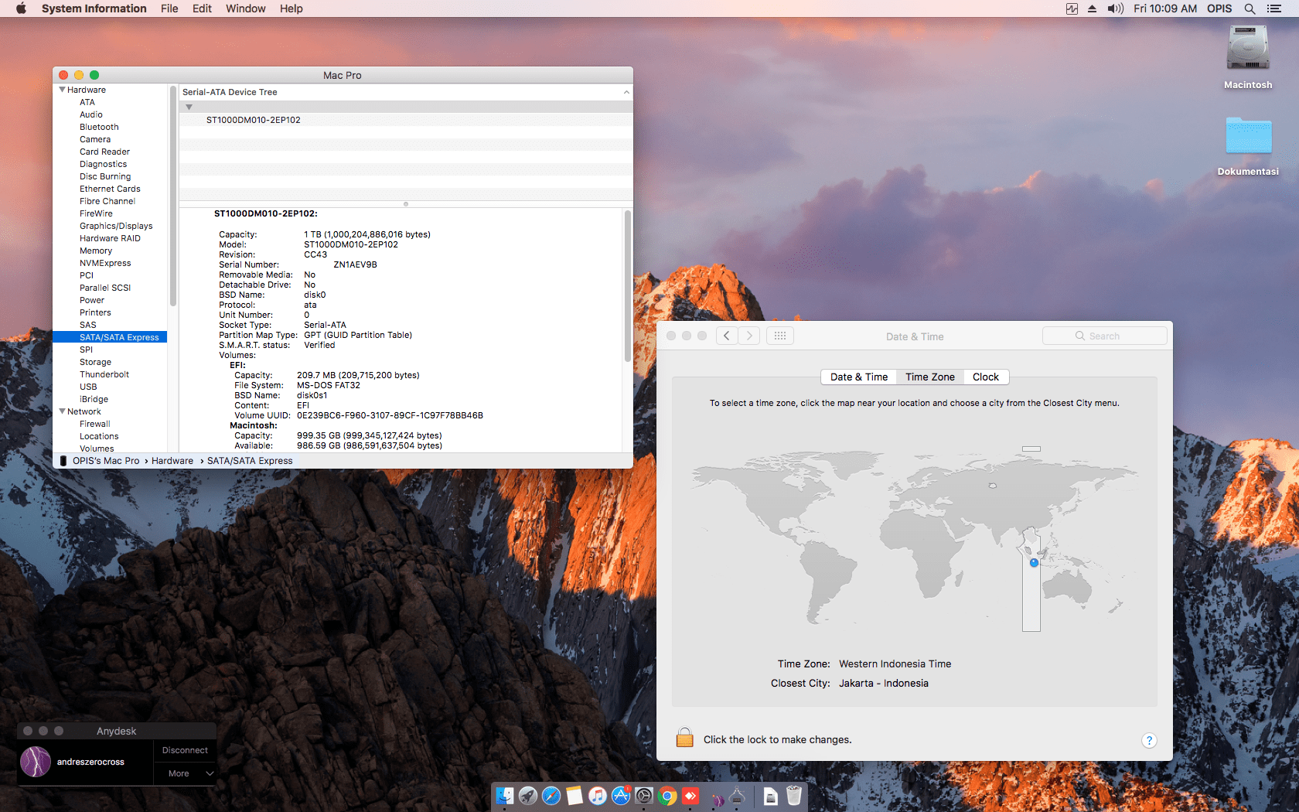Launch AnyDesk from the Dock
This screenshot has height=812, width=1299.
point(690,797)
